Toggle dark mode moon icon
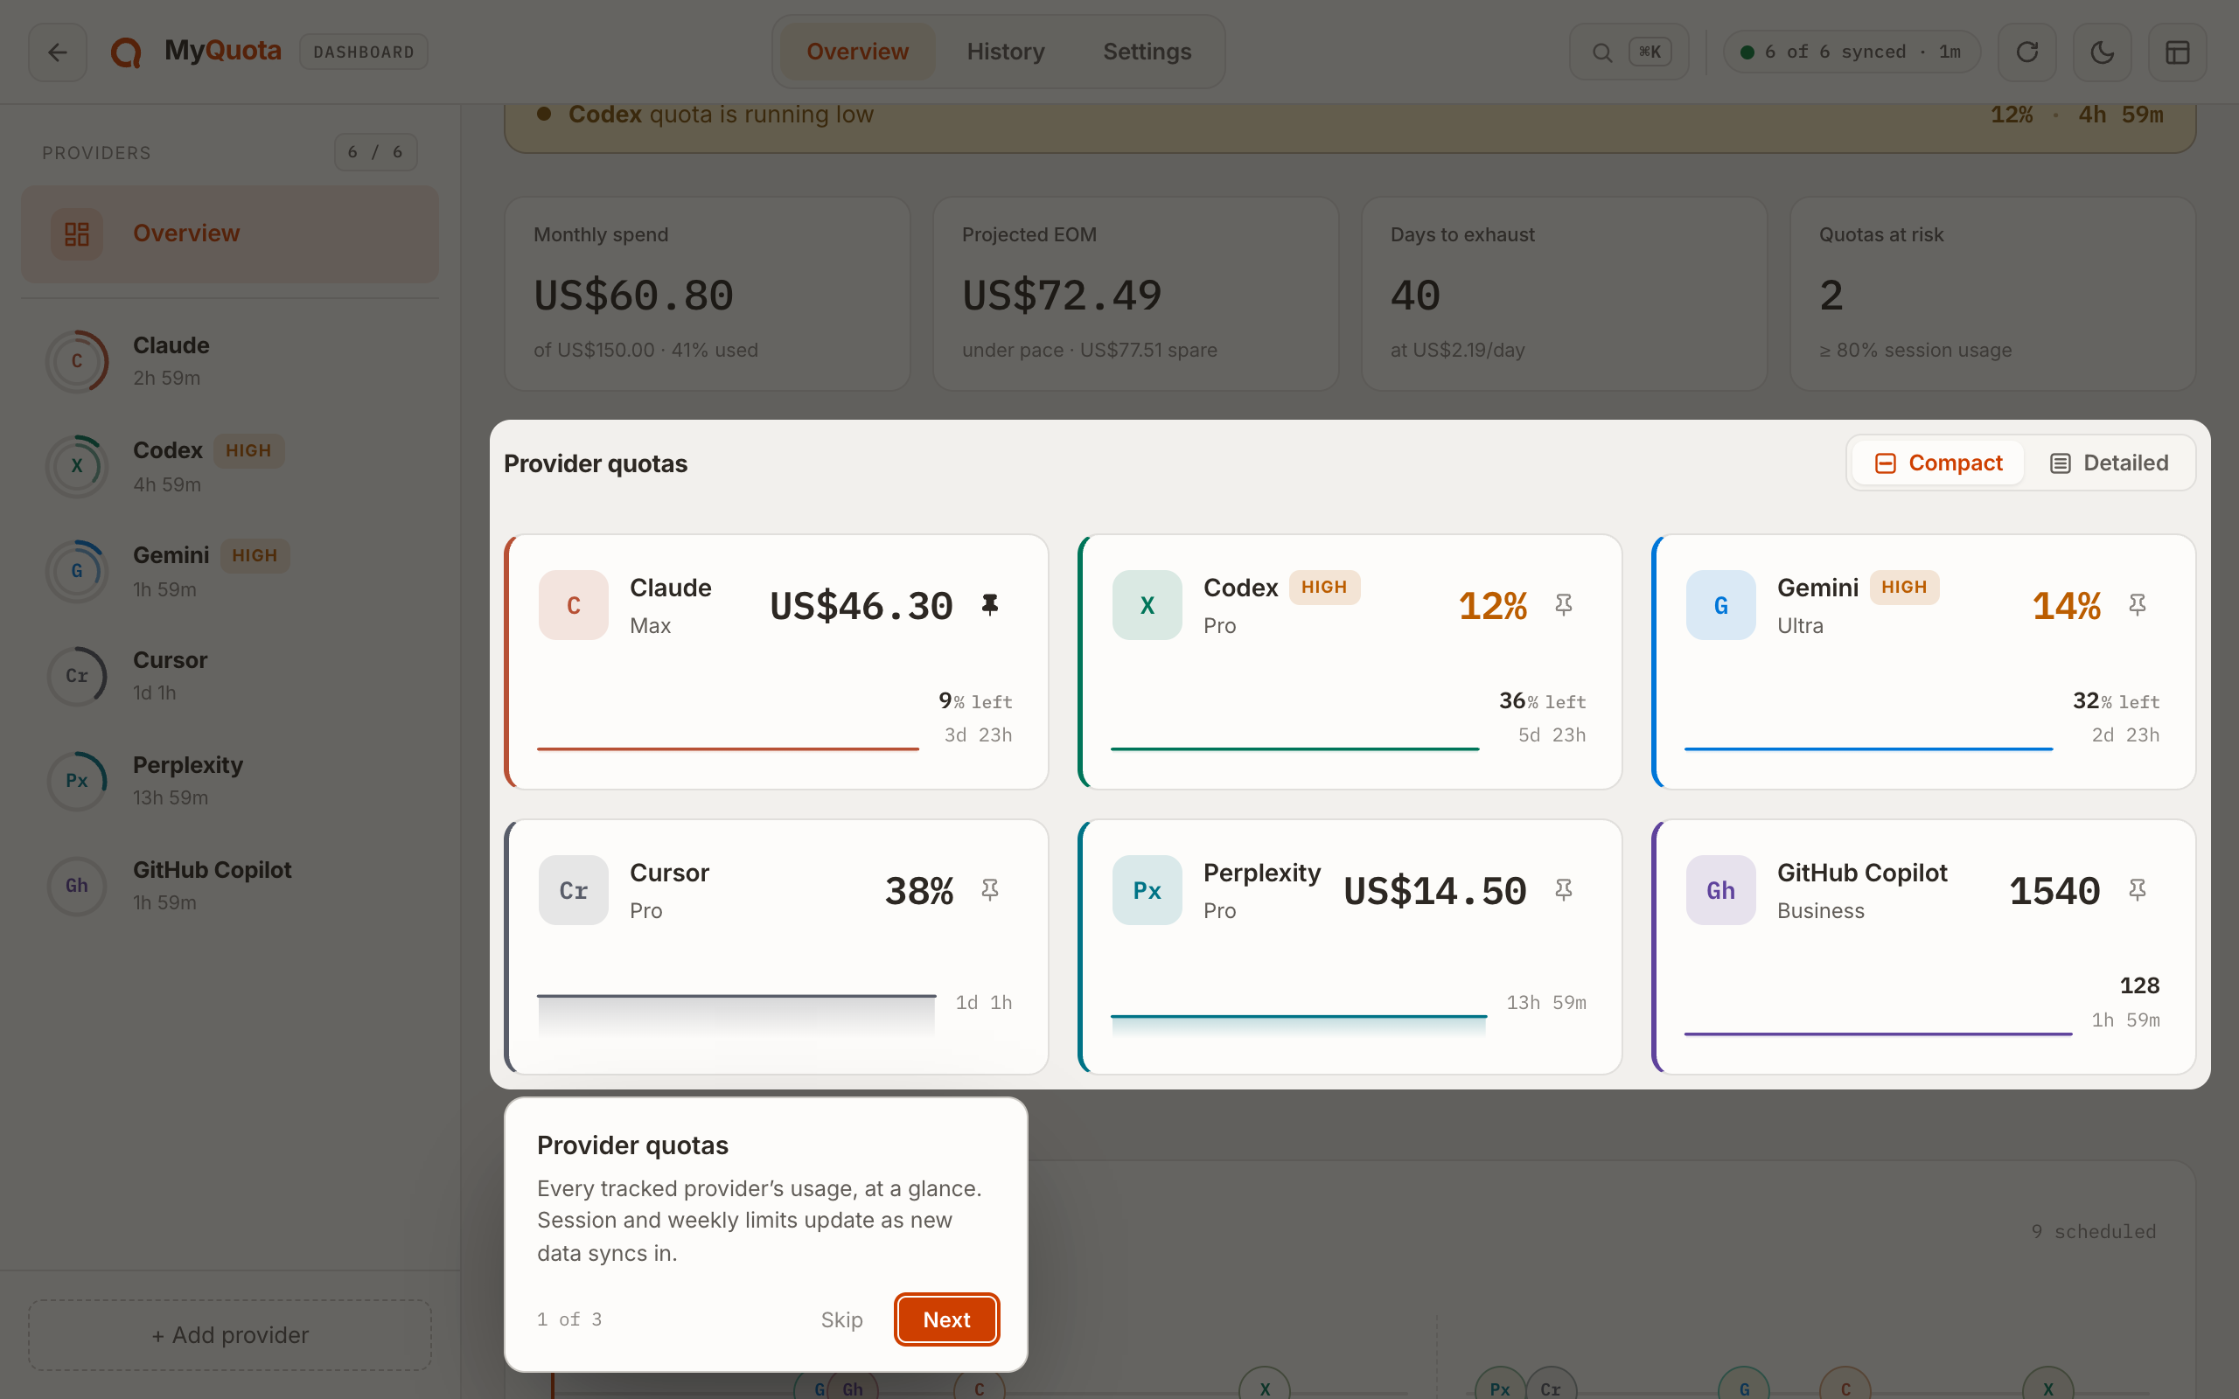This screenshot has height=1399, width=2239. tap(2102, 52)
